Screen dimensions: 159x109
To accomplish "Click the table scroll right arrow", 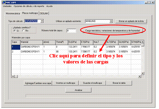I will pos(140,76).
